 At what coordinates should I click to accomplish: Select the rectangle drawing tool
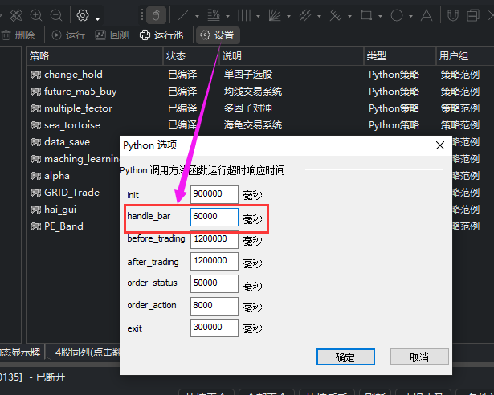click(x=365, y=15)
